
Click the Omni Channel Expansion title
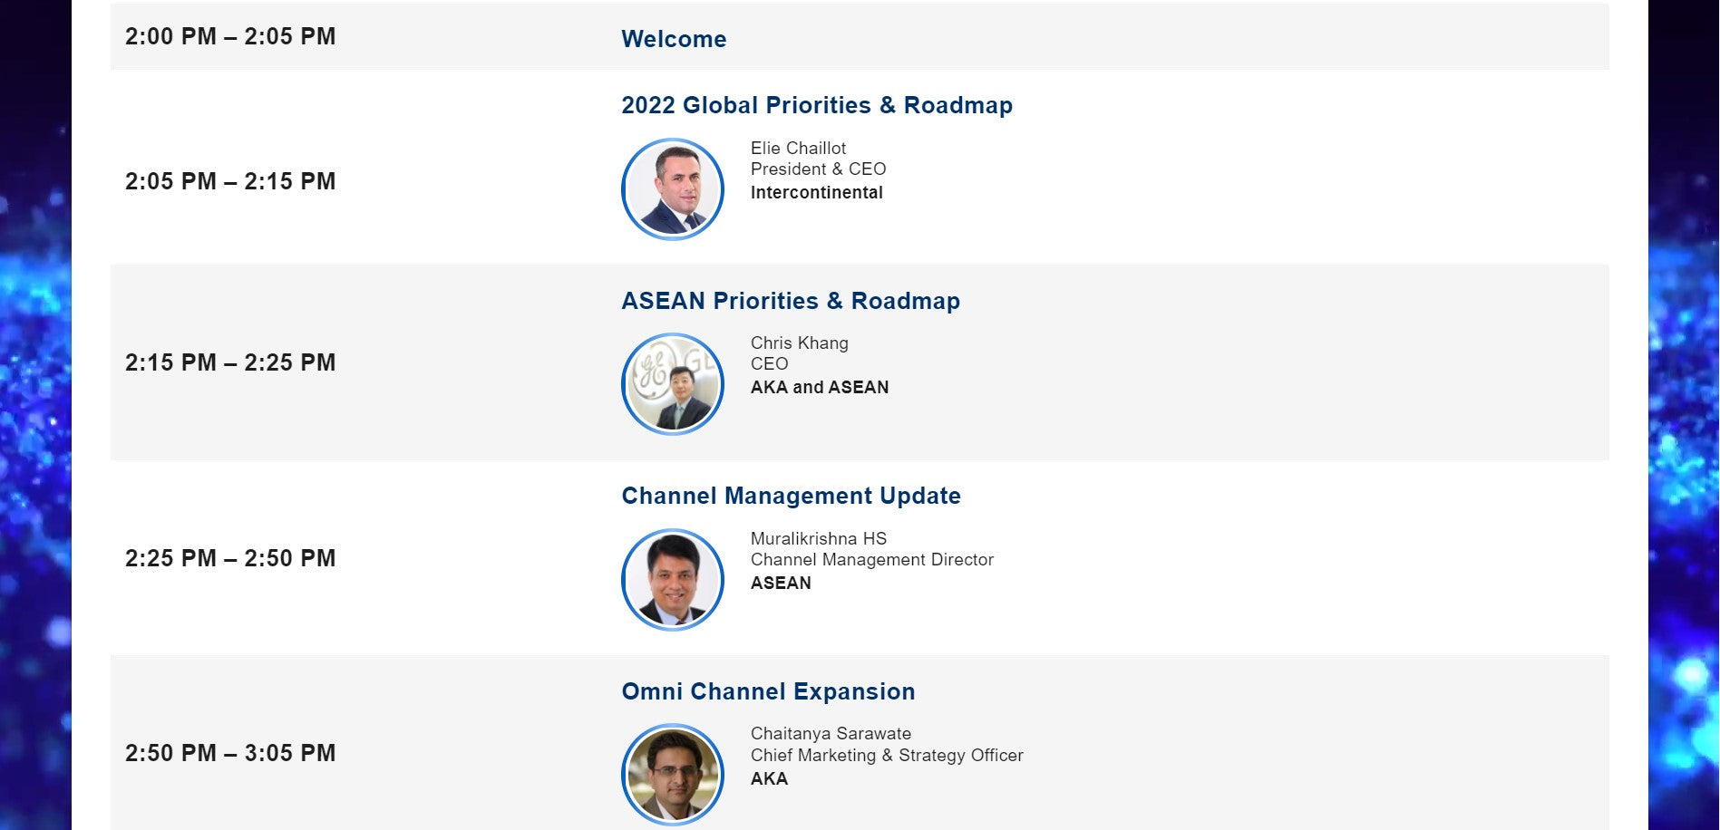coord(768,691)
